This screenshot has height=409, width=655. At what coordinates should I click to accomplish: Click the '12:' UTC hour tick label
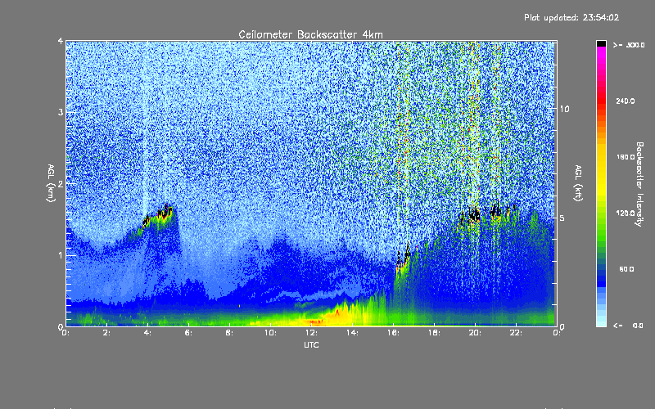(311, 333)
